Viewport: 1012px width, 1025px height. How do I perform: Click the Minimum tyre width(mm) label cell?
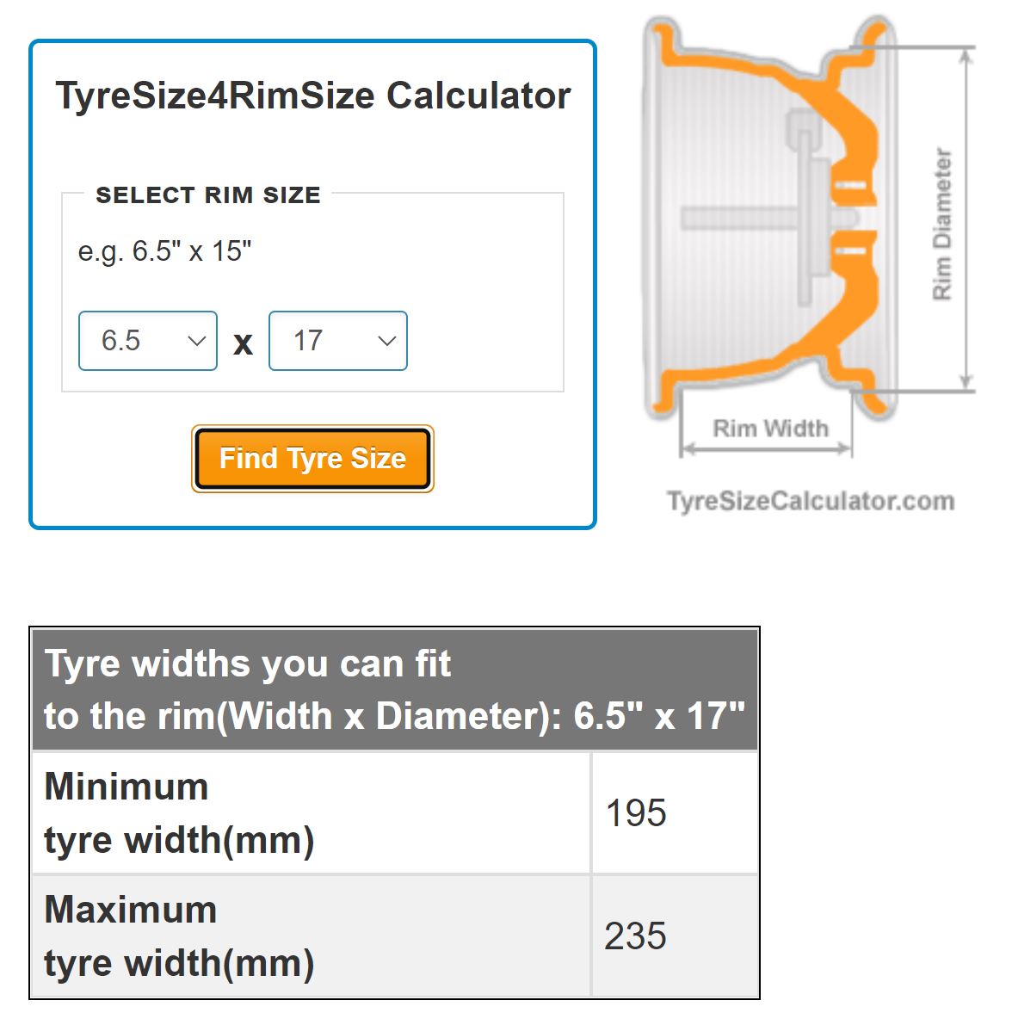tap(312, 812)
